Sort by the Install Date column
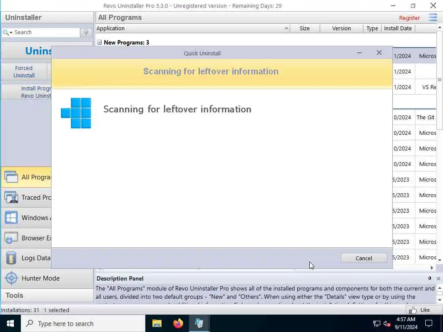 coord(398,28)
